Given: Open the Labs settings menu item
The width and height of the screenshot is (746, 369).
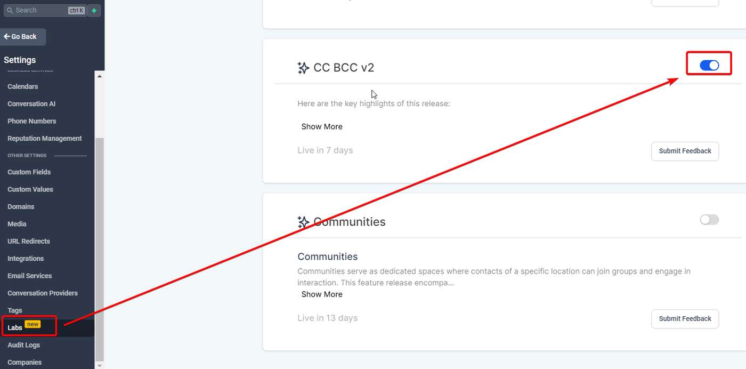Looking at the screenshot, I should point(15,327).
